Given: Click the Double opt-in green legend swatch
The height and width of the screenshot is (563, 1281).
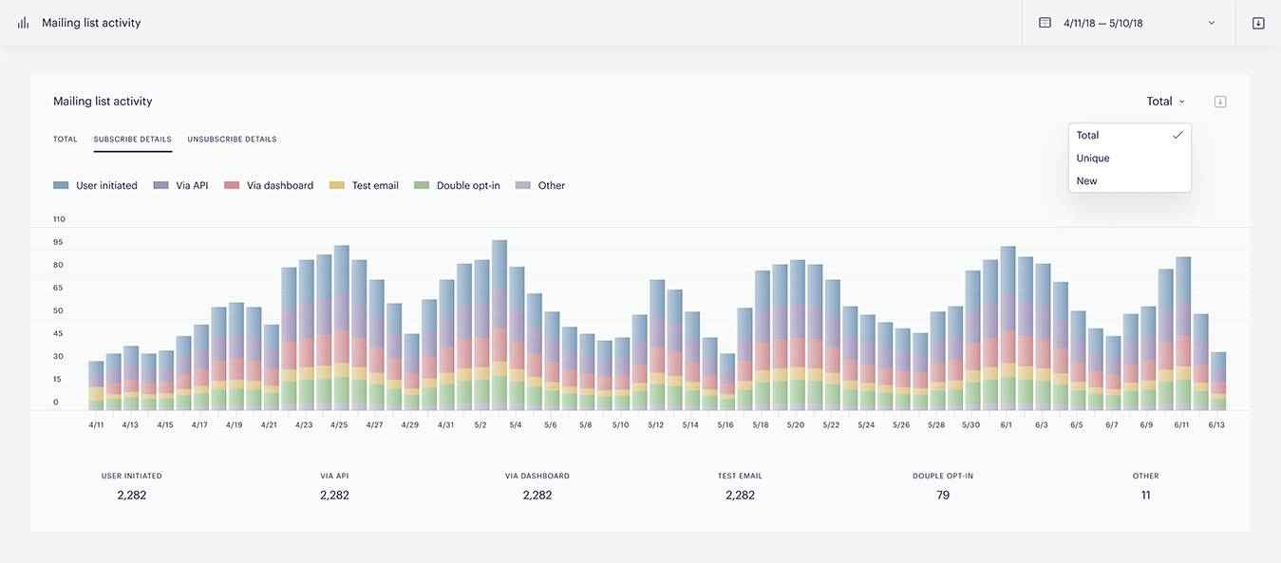Looking at the screenshot, I should pyautogui.click(x=422, y=186).
